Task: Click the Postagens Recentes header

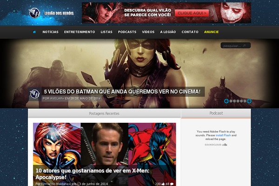Action: pyautogui.click(x=104, y=113)
